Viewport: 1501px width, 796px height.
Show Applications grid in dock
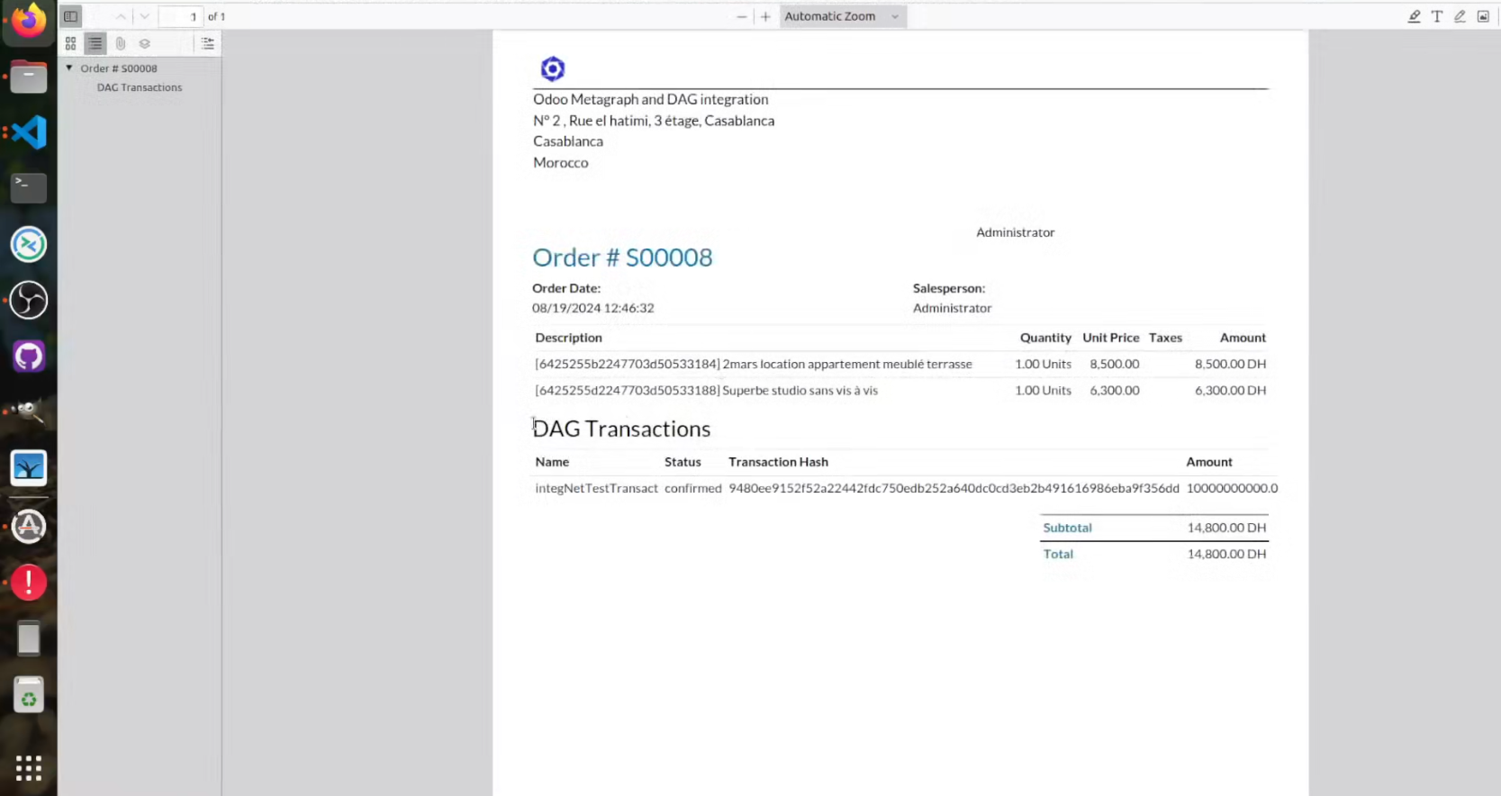[x=29, y=767]
